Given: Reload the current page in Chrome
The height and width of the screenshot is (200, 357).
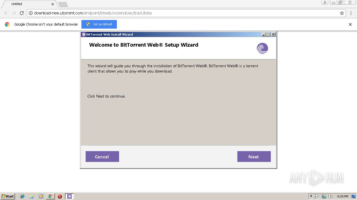Looking at the screenshot, I should 22,13.
